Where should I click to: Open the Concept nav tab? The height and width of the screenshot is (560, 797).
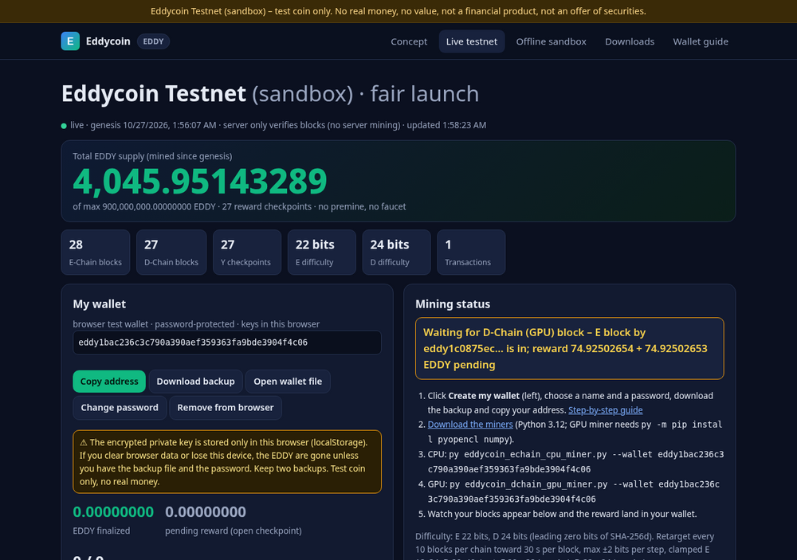(x=409, y=41)
